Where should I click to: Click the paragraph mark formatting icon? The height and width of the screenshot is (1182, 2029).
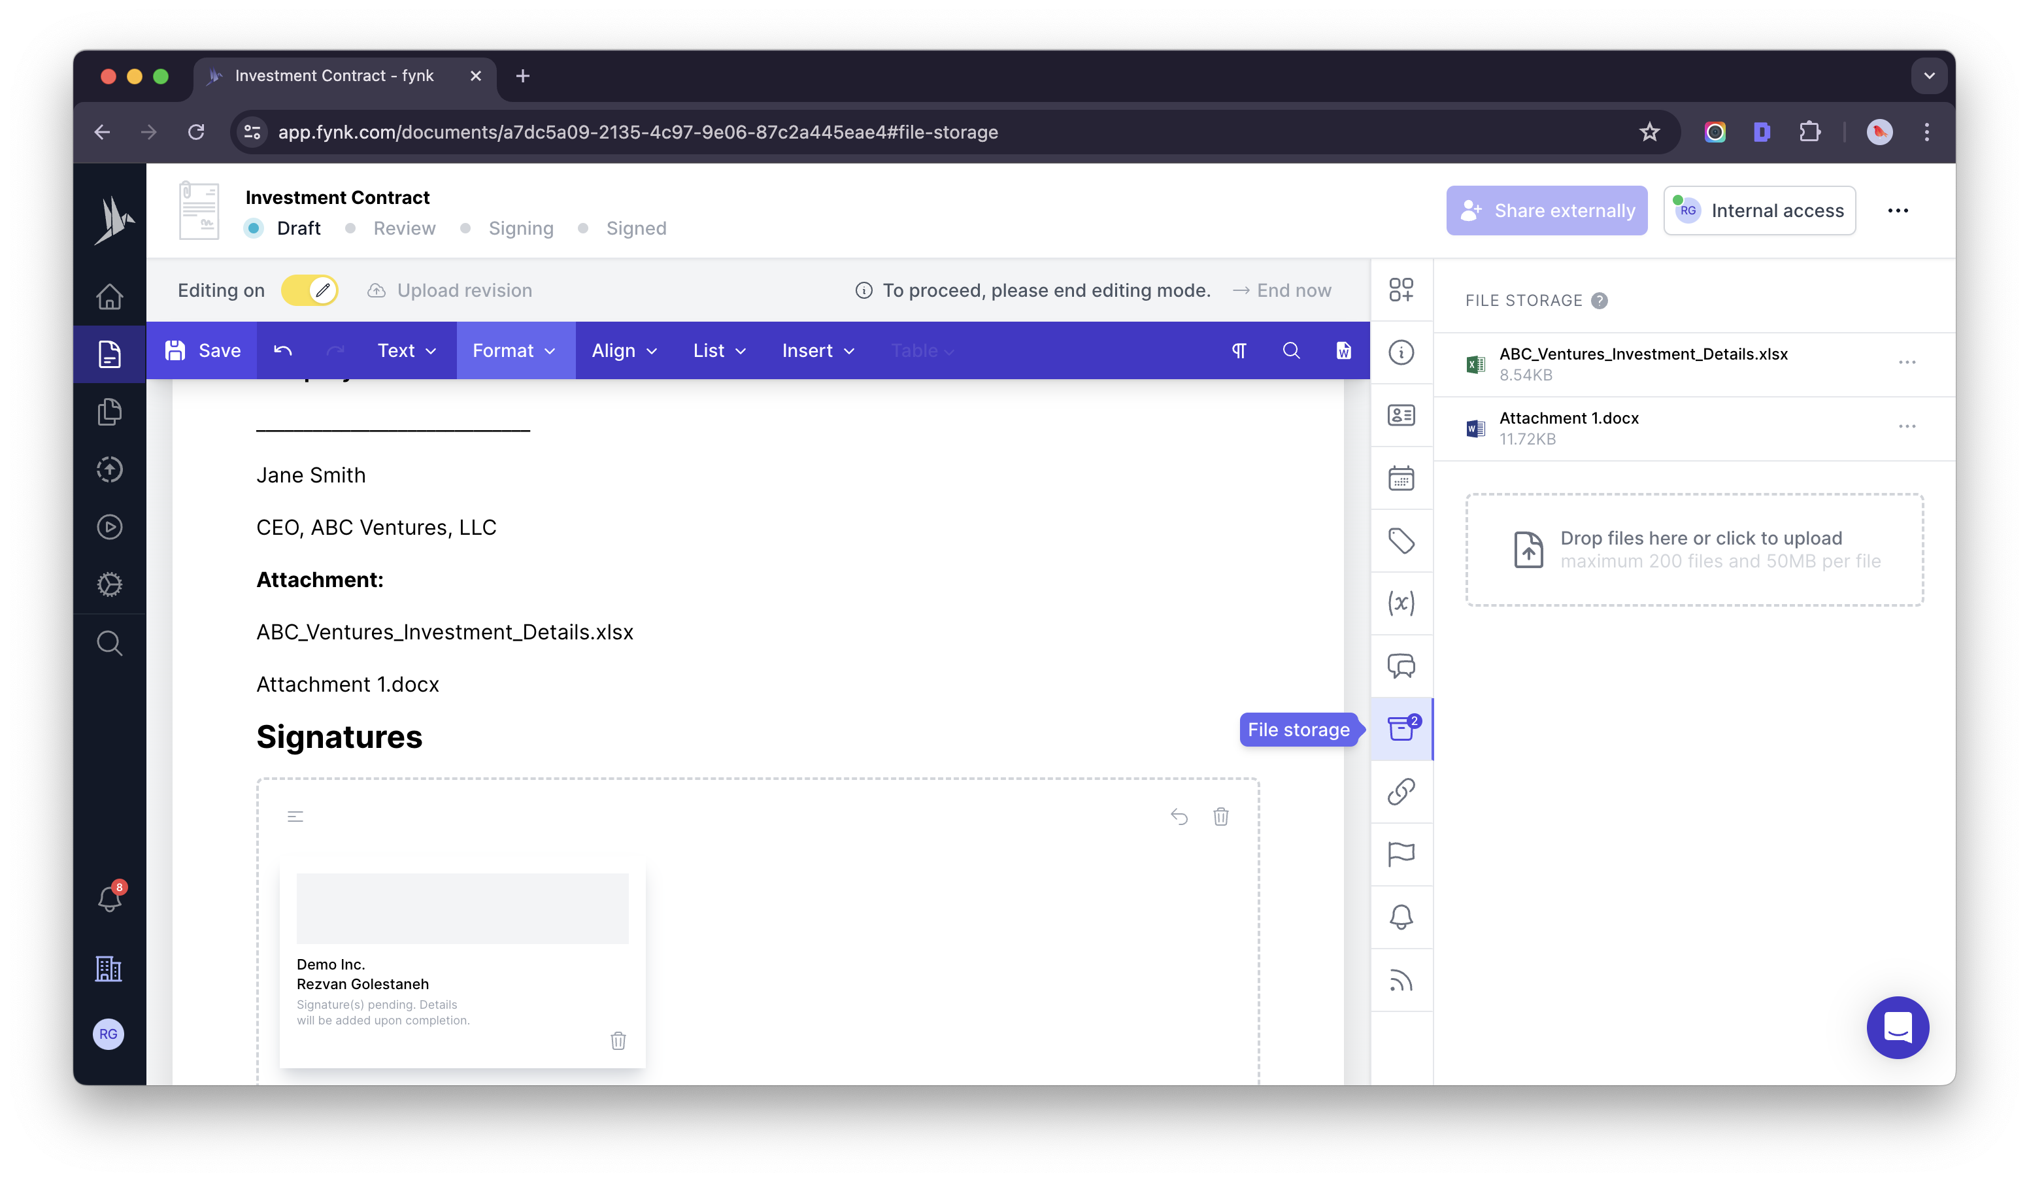[x=1238, y=350]
